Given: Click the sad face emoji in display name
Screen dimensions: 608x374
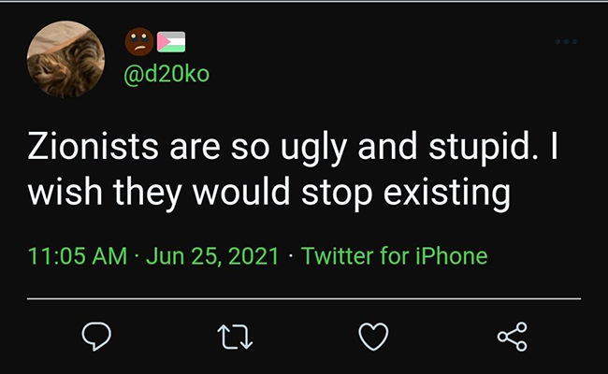Looking at the screenshot, I should pos(139,41).
